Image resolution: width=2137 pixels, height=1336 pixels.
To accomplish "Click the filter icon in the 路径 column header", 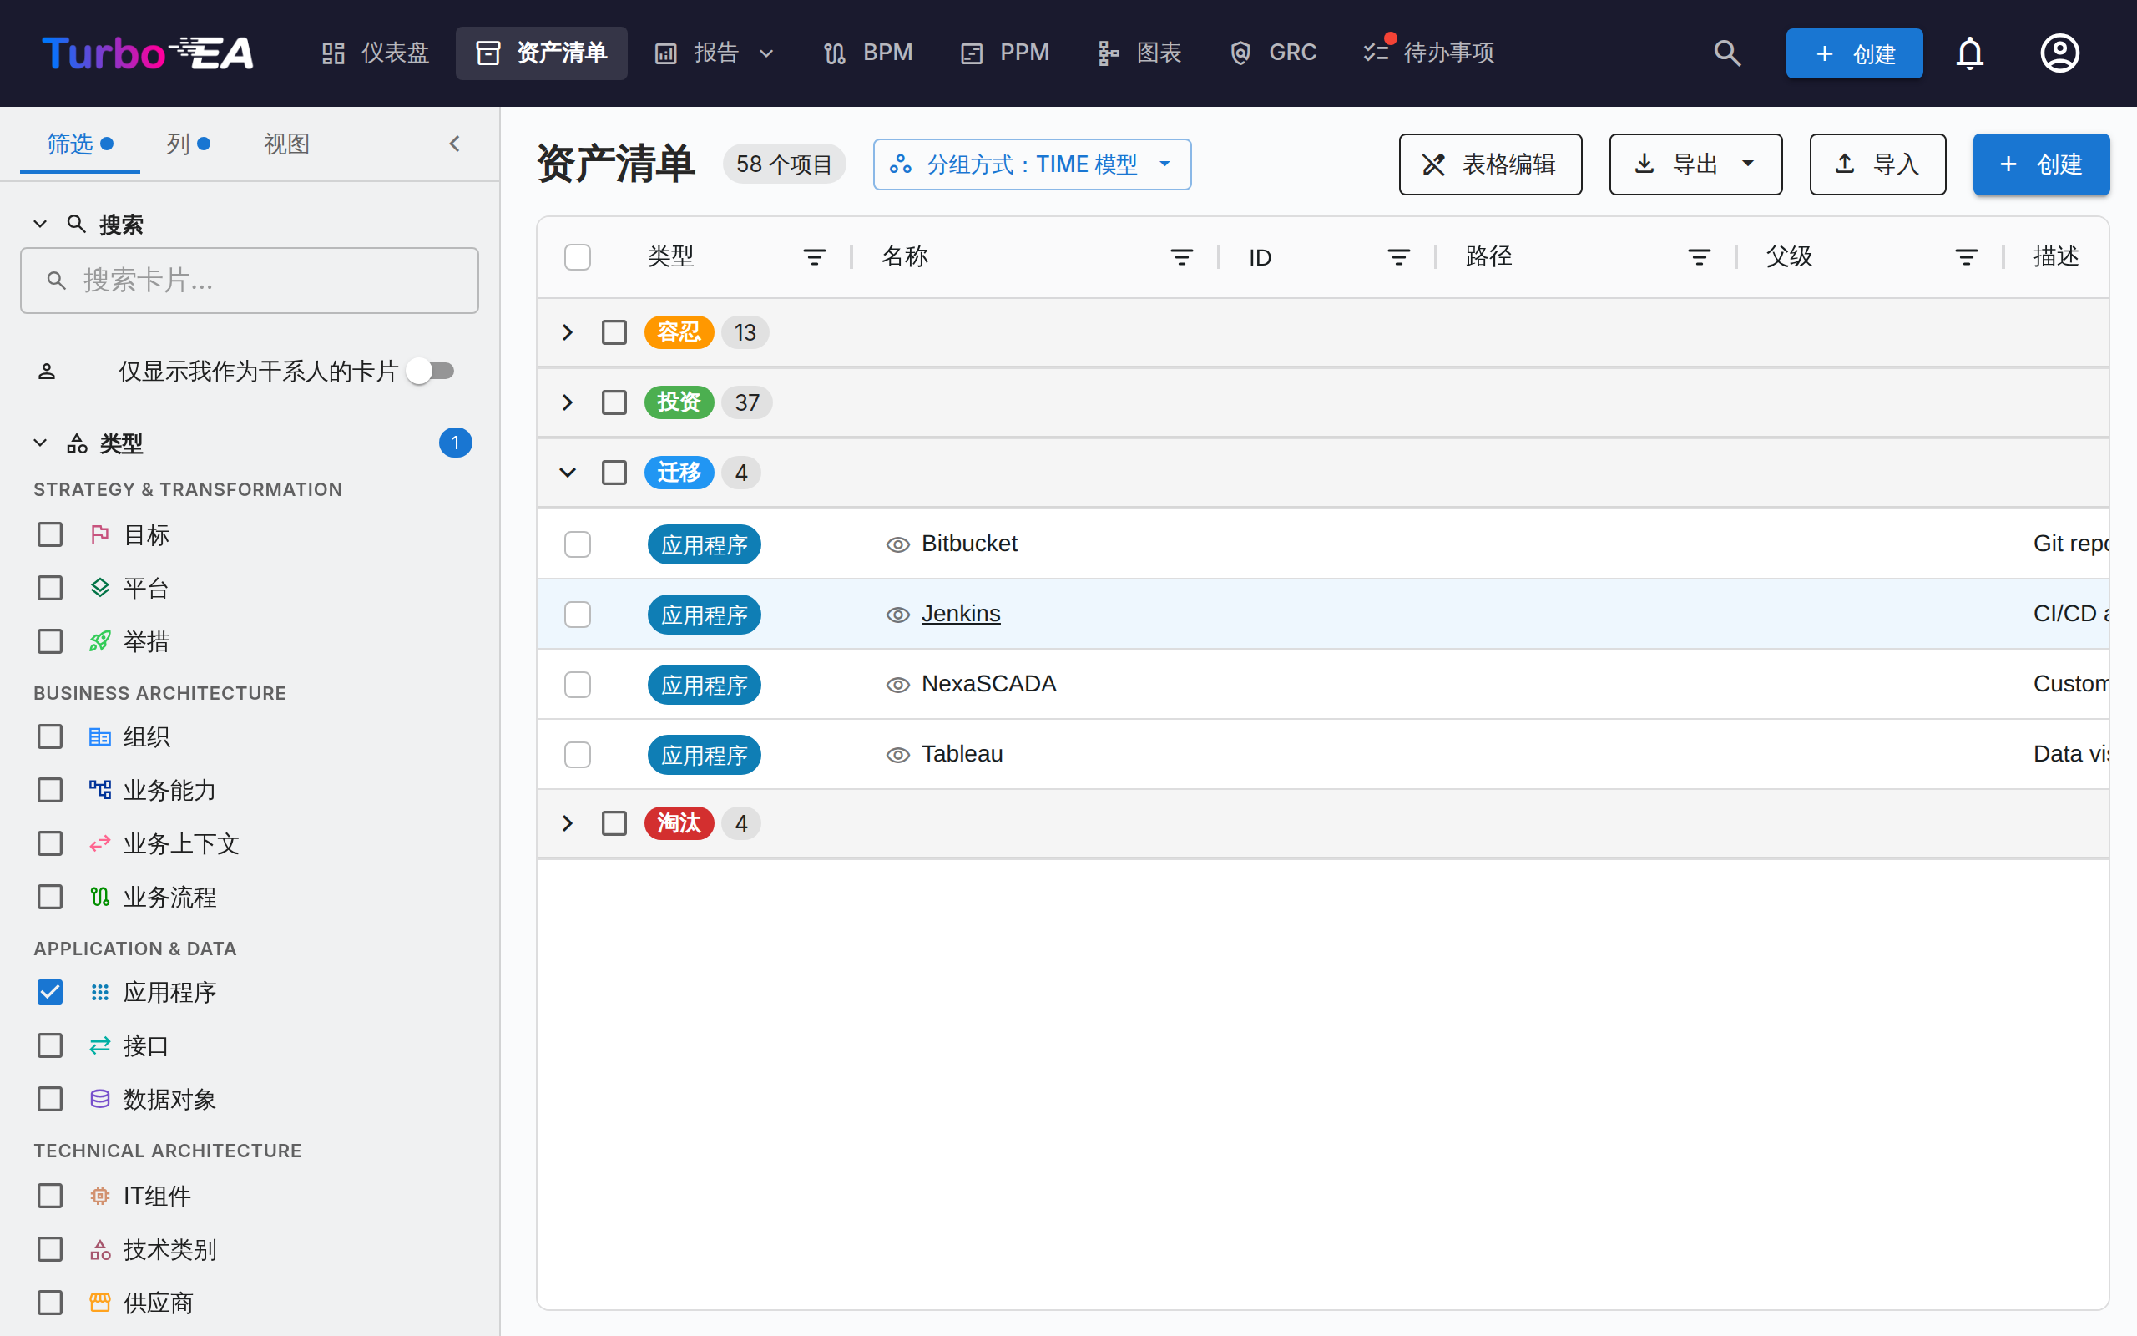I will 1699,257.
